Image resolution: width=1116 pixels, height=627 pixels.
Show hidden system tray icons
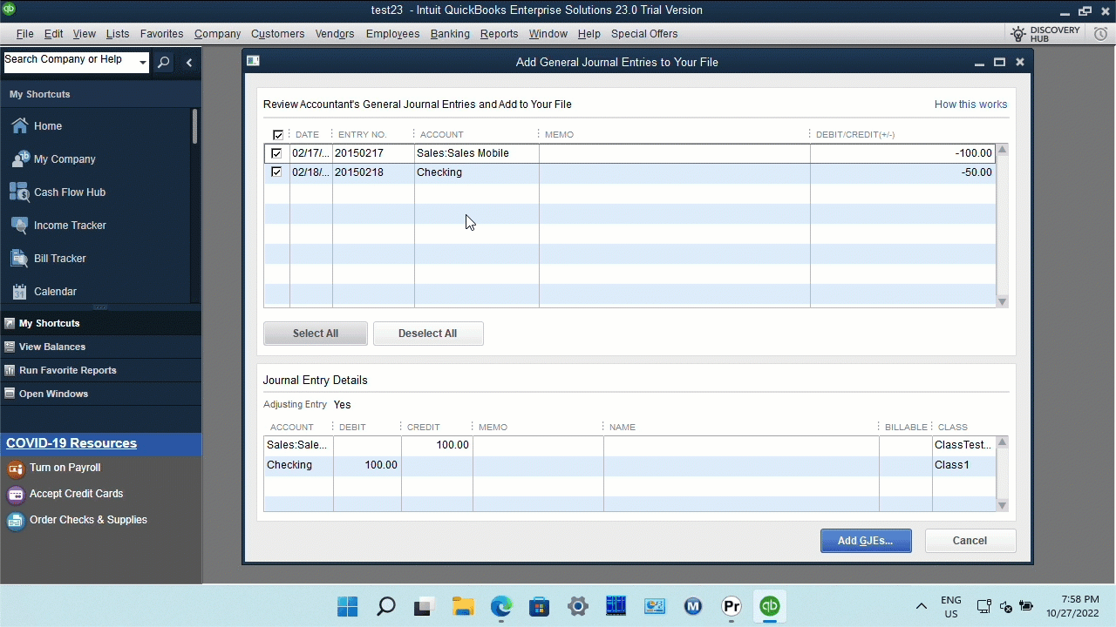(x=921, y=606)
